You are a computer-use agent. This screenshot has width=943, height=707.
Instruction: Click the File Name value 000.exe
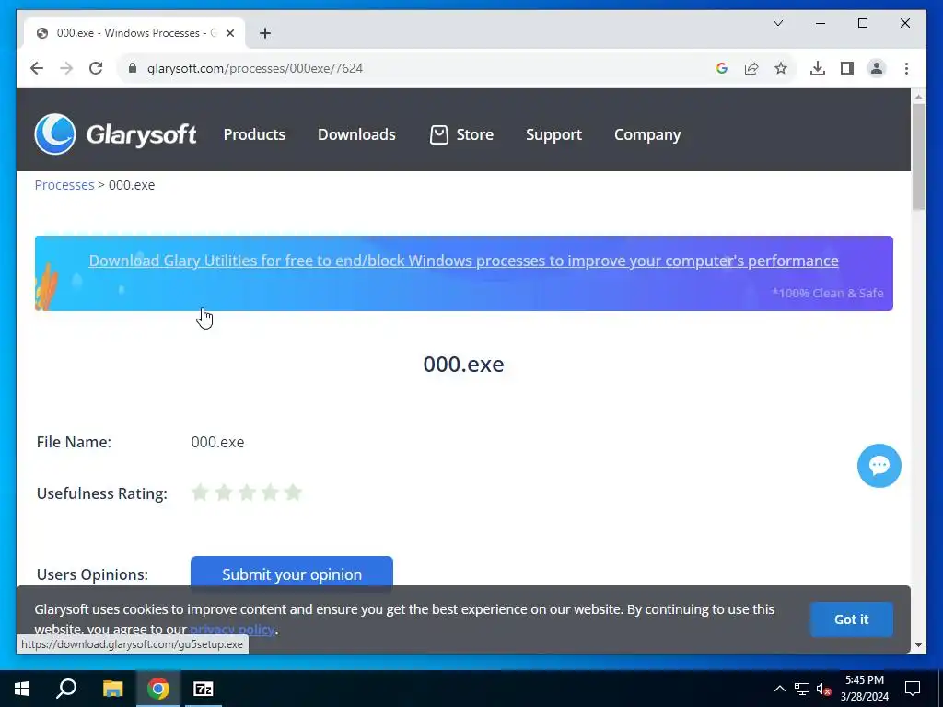click(217, 442)
